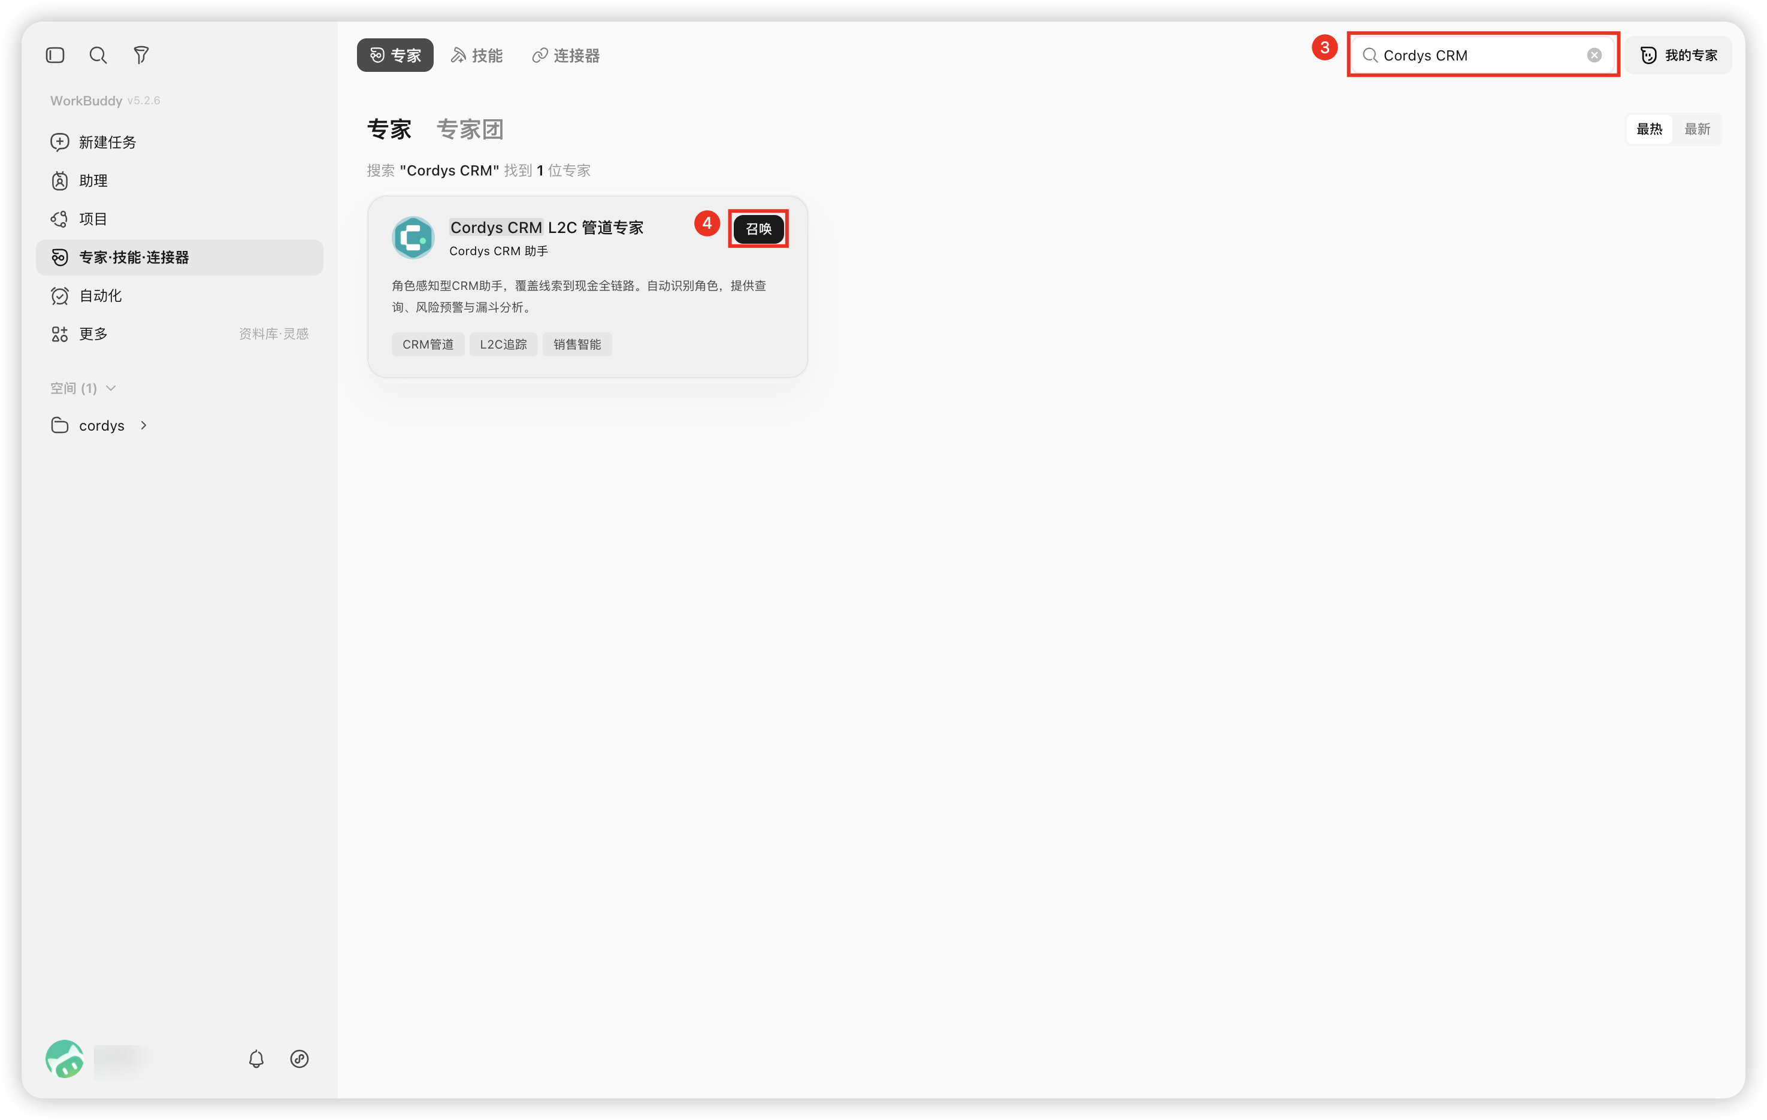Screen dimensions: 1767x1120
Task: Open 自动化 in the sidebar
Action: [179, 296]
